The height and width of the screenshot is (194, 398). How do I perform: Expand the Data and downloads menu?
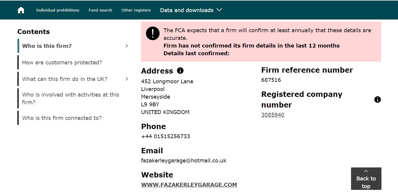click(191, 10)
